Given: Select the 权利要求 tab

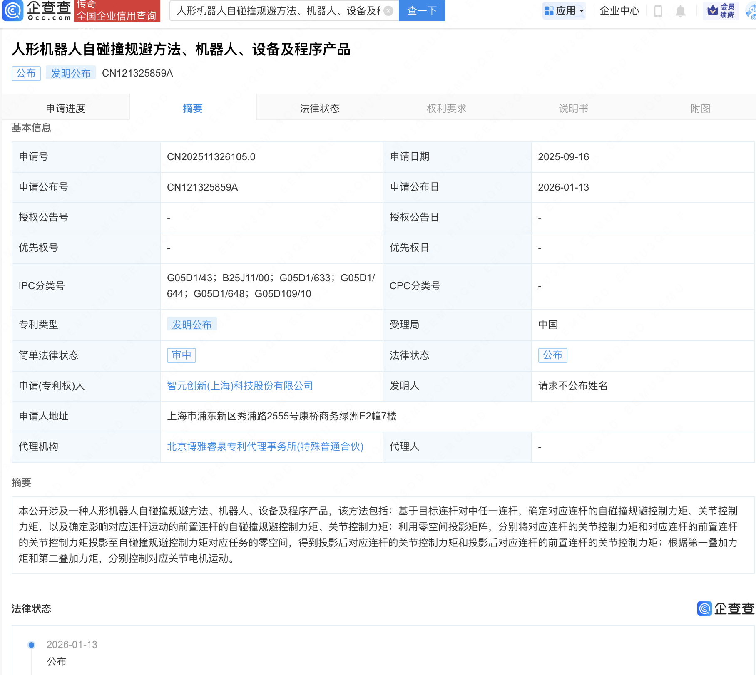Looking at the screenshot, I should [446, 108].
